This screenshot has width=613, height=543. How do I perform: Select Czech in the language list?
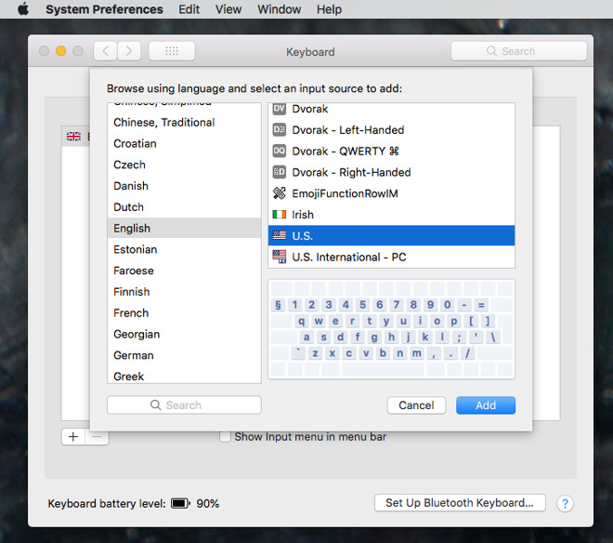click(x=184, y=165)
